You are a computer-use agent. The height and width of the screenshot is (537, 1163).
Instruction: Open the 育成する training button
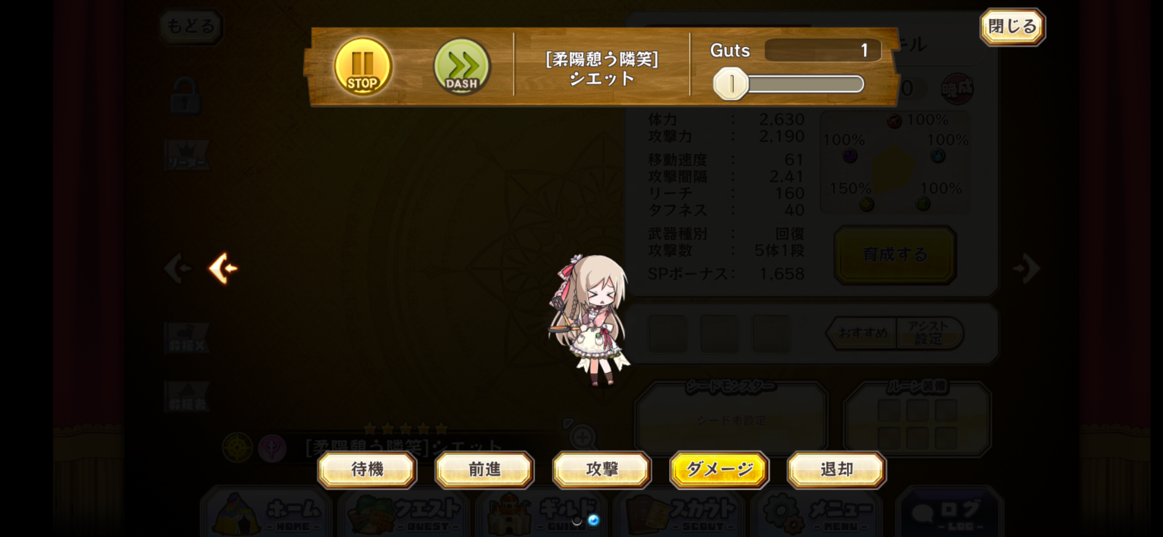click(x=895, y=255)
